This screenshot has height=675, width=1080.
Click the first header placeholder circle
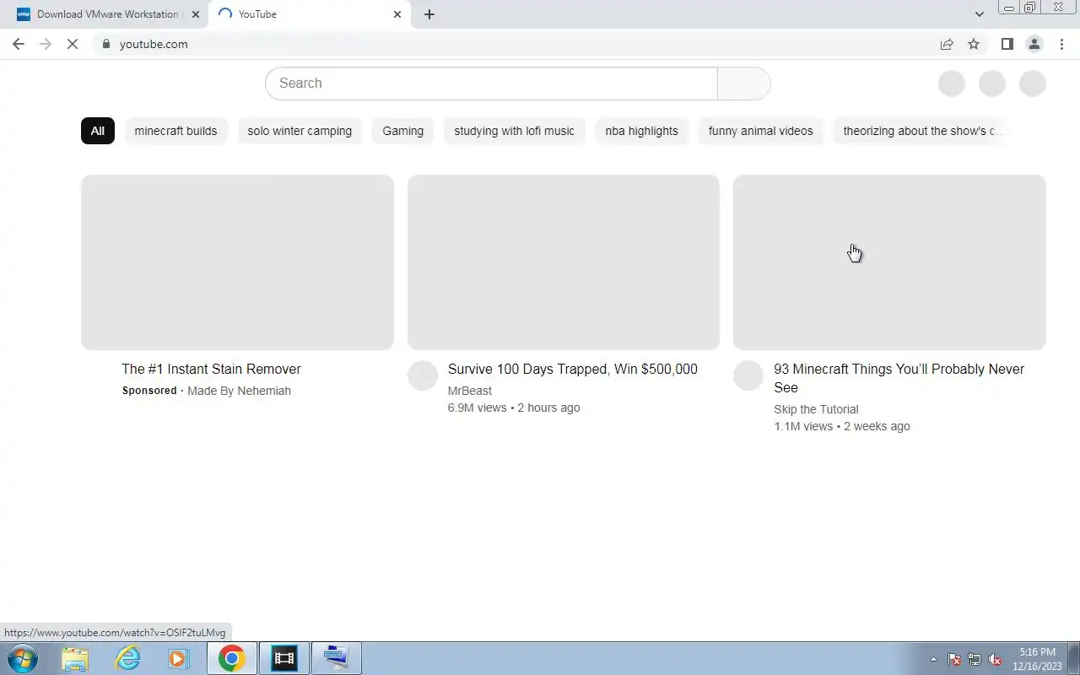(952, 84)
